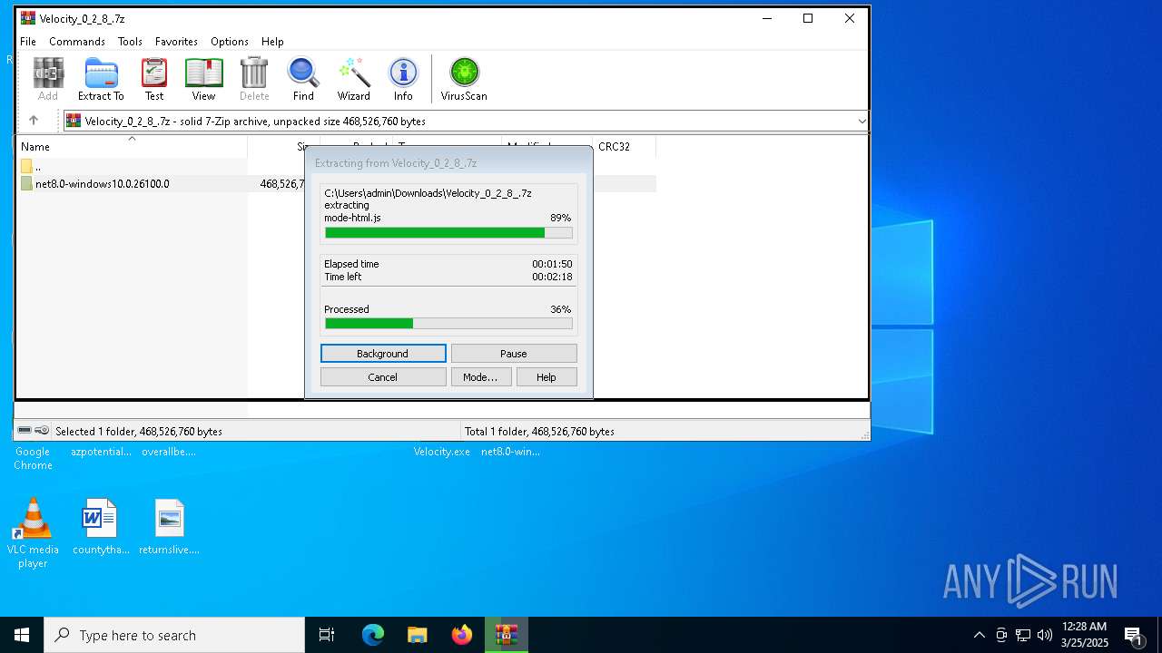This screenshot has width=1162, height=653.
Task: Sort by the Name column header
Action: click(x=132, y=146)
